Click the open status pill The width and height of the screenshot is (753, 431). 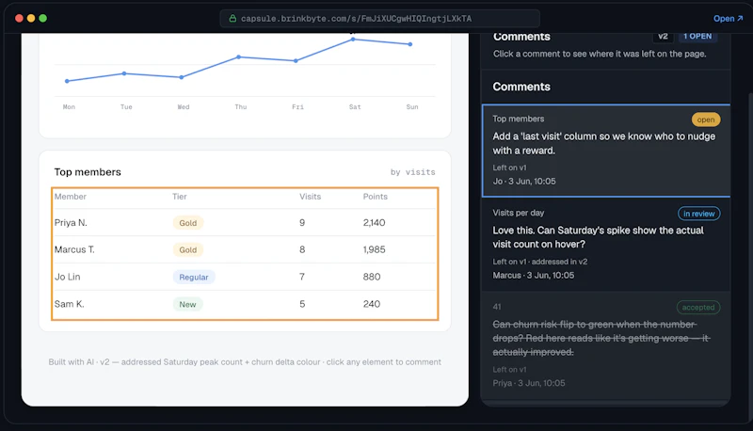coord(705,120)
